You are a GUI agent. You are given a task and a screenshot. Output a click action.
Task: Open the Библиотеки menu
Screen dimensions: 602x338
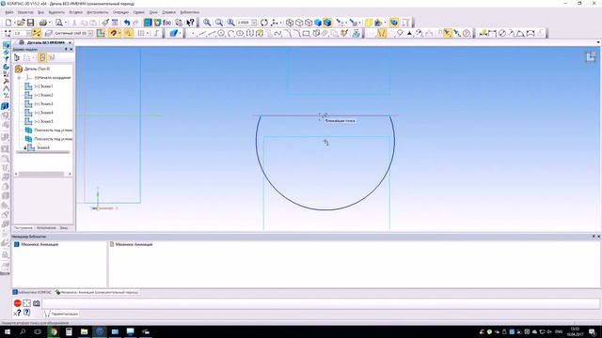[189, 12]
